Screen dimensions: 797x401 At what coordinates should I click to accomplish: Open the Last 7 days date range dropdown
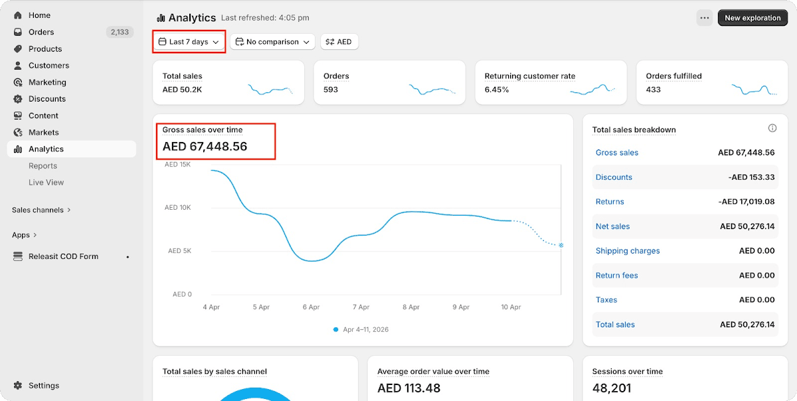point(189,42)
